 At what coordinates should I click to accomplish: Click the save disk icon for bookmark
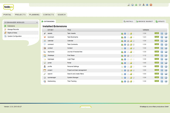coord(162,37)
